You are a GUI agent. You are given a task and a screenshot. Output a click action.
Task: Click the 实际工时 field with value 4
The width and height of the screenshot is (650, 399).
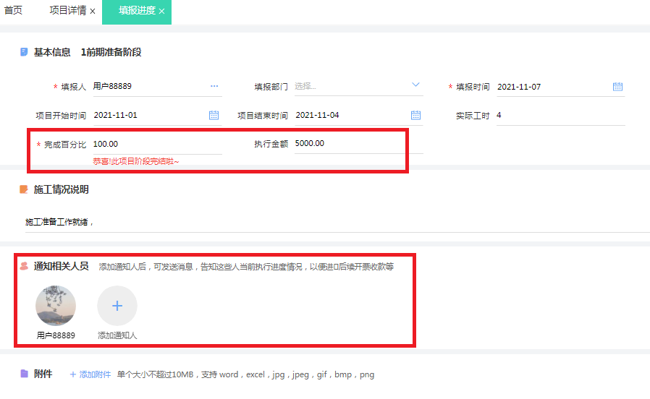[x=560, y=116]
